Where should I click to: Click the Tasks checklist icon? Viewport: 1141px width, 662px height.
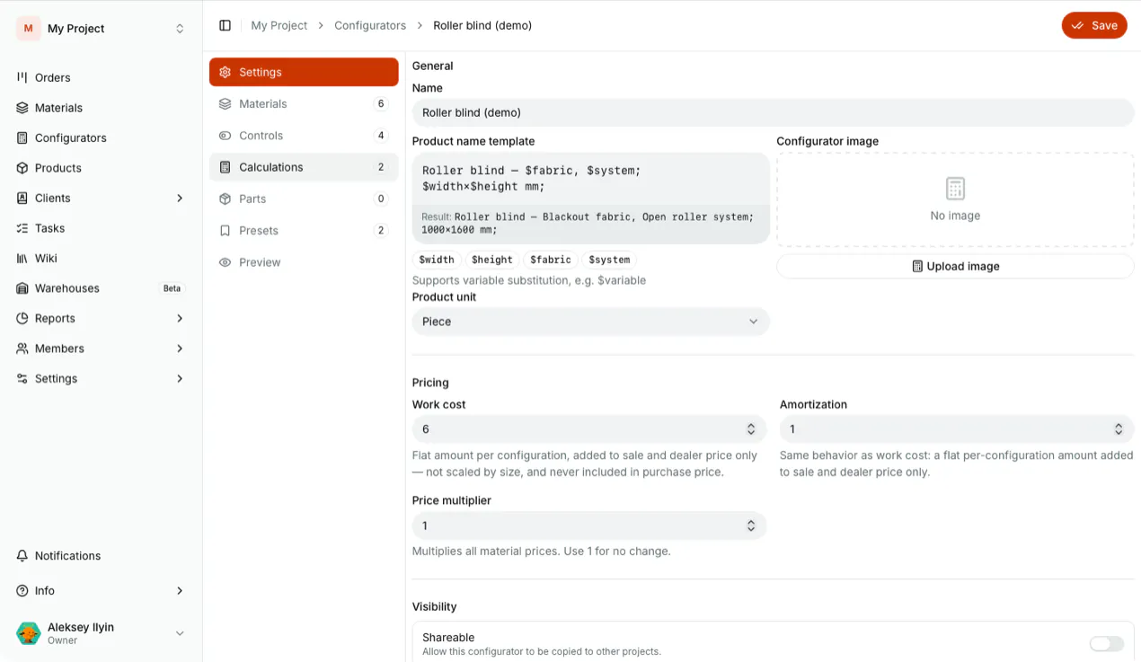22,228
